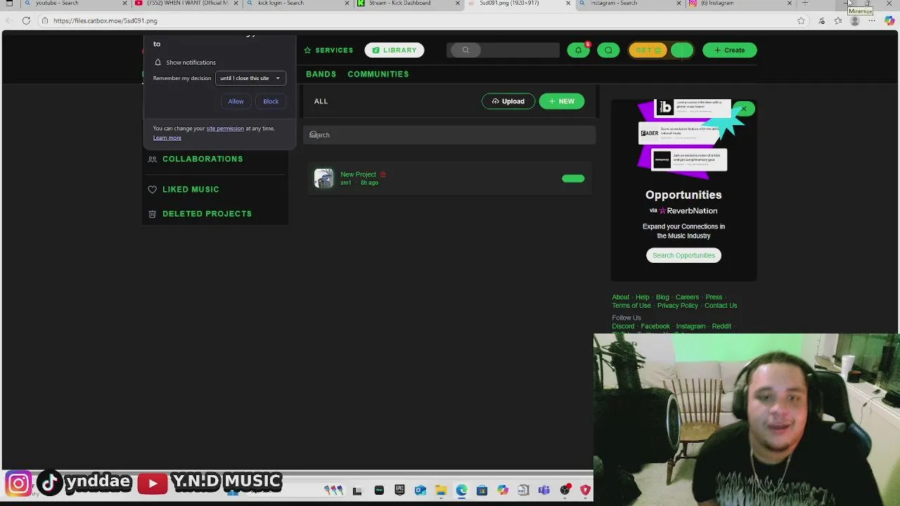Screen dimensions: 900x506
Task: Switch to instagram - Search tab
Action: (x=629, y=4)
